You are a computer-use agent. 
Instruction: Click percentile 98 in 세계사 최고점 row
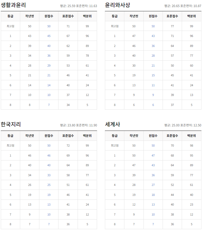pyautogui.click(x=191, y=146)
